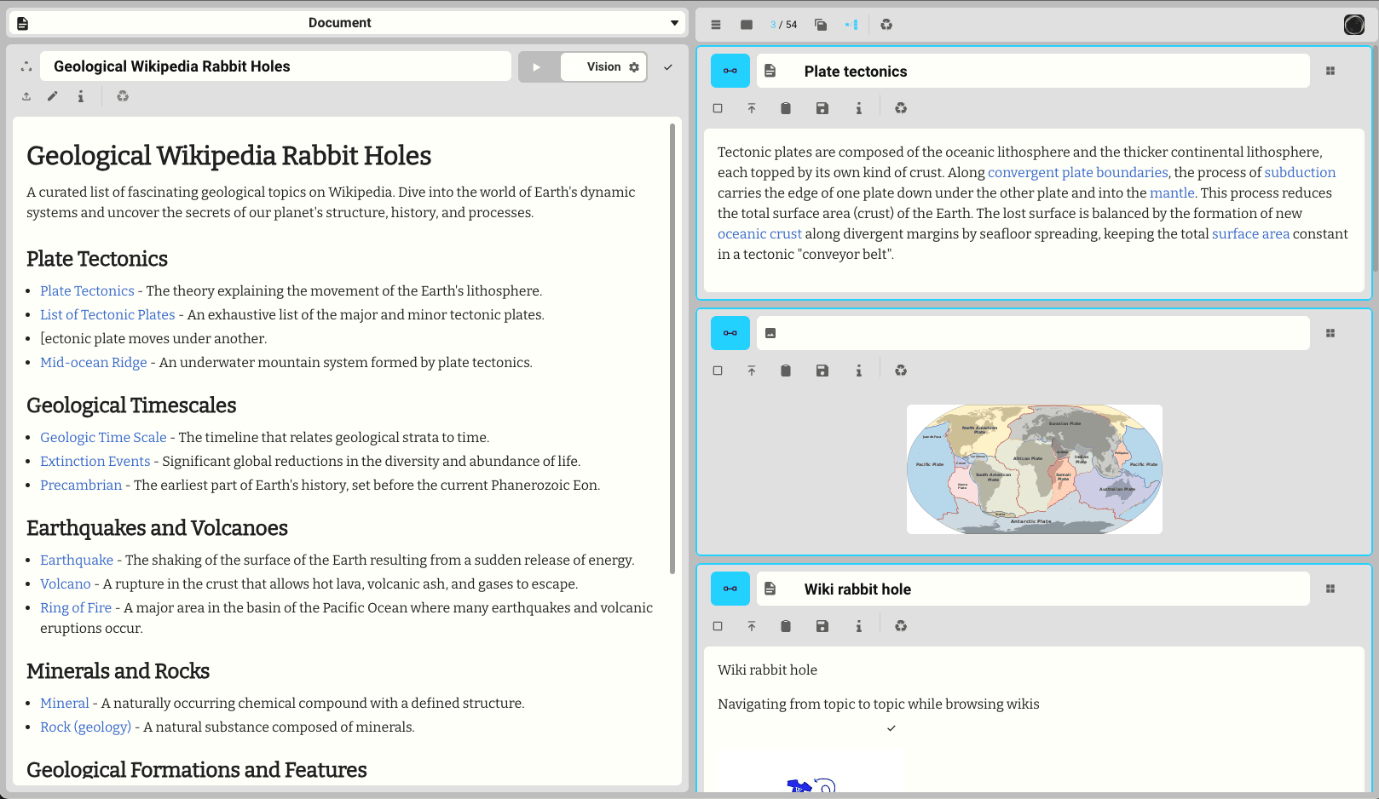Screen dimensions: 1379x799
Task: Open the Mid-ocean Ridge link
Action: [94, 363]
